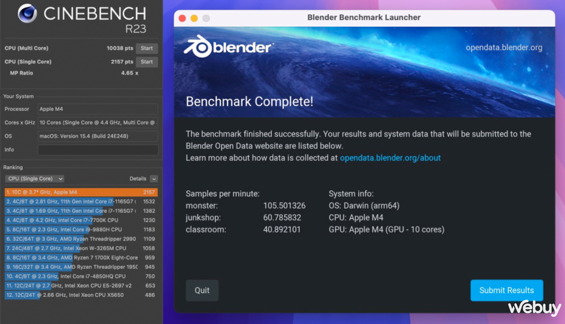Click the monster score 105.501326
This screenshot has width=565, height=324.
point(284,206)
